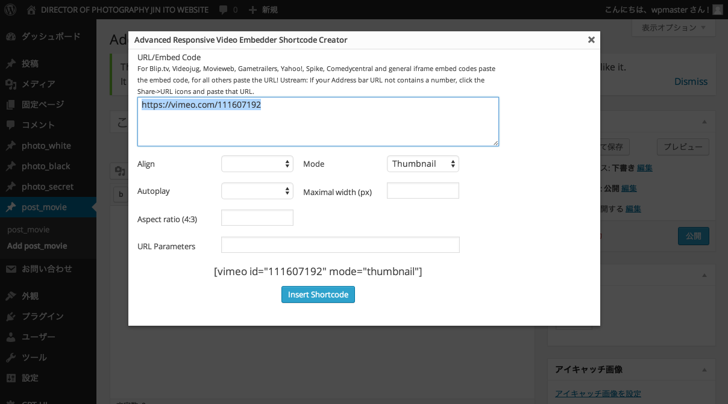Click the comment icon beside コメント
Viewport: 728px width, 404px height.
point(11,125)
